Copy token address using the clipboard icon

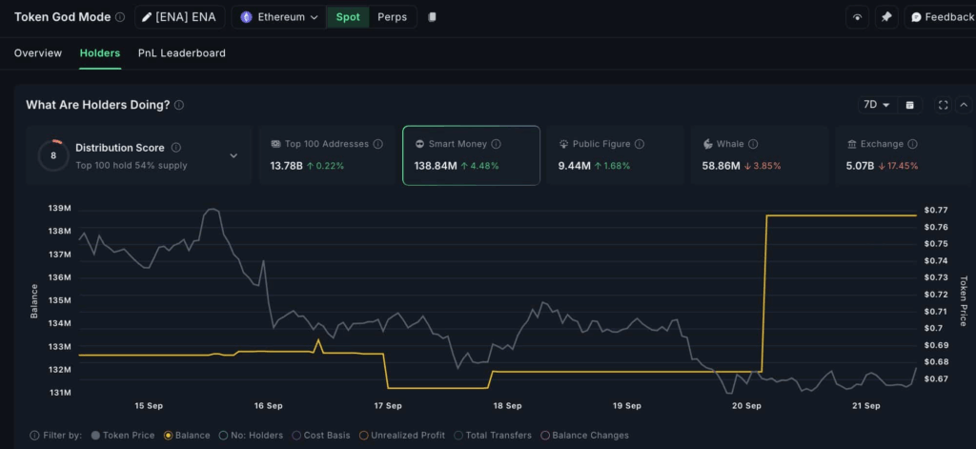click(432, 17)
